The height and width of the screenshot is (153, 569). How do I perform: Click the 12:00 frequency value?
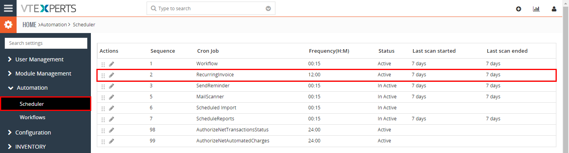click(315, 74)
